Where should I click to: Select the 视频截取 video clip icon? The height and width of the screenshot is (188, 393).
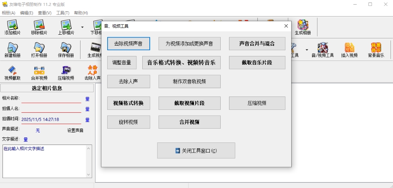tap(12, 73)
